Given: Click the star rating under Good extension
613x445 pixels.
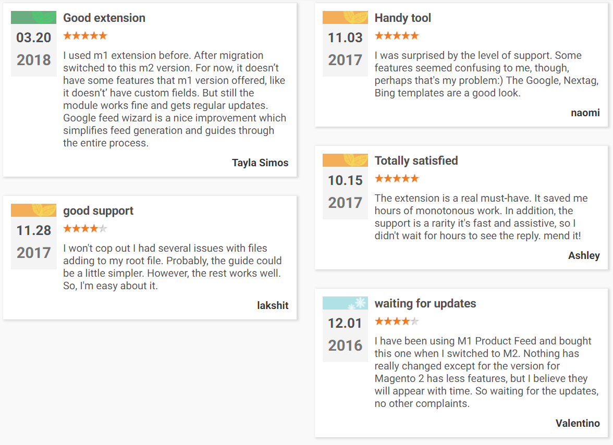Looking at the screenshot, I should pyautogui.click(x=85, y=36).
